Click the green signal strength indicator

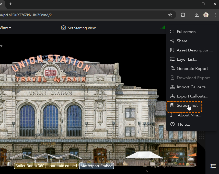pos(163,28)
